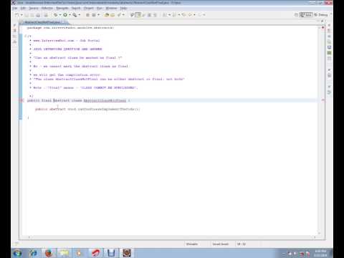Click the New Java Class icon
Image resolution: width=344 pixels, height=258 pixels.
(x=94, y=15)
